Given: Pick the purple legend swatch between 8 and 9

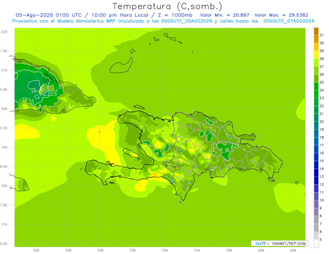Looking at the screenshot, I should [316, 212].
